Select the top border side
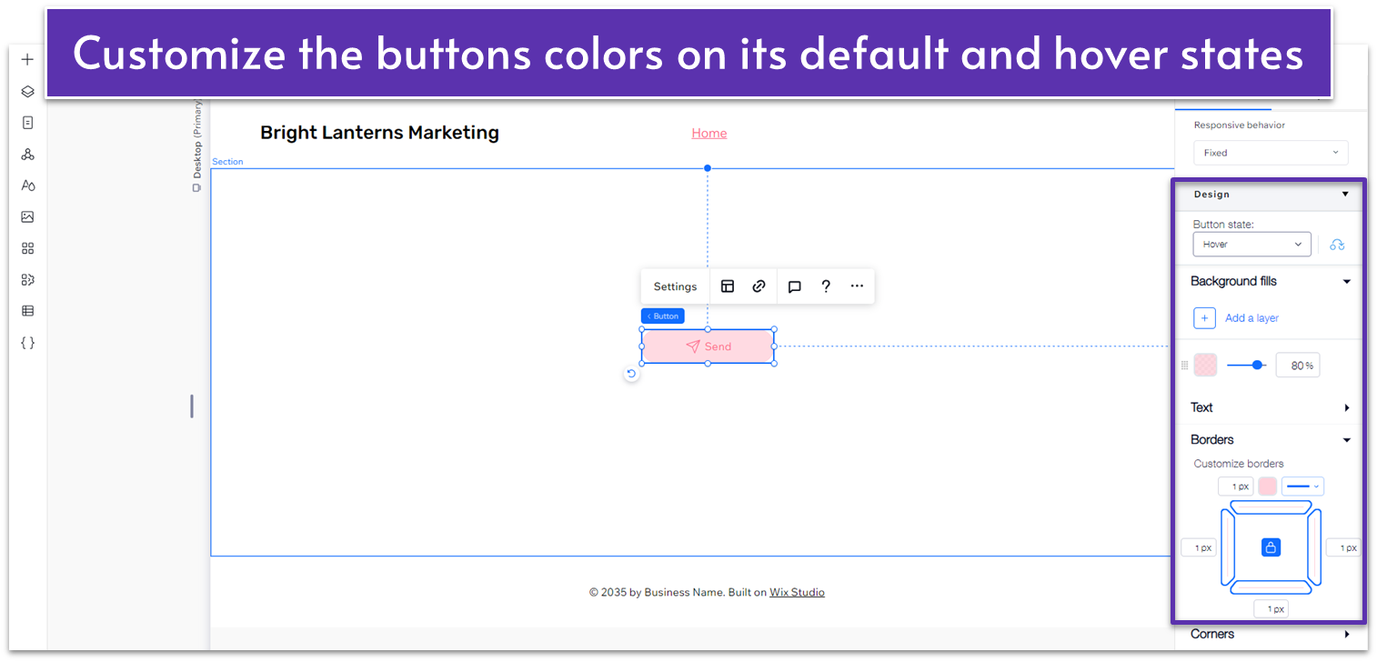Viewport: 1377px width, 662px height. pyautogui.click(x=1271, y=507)
